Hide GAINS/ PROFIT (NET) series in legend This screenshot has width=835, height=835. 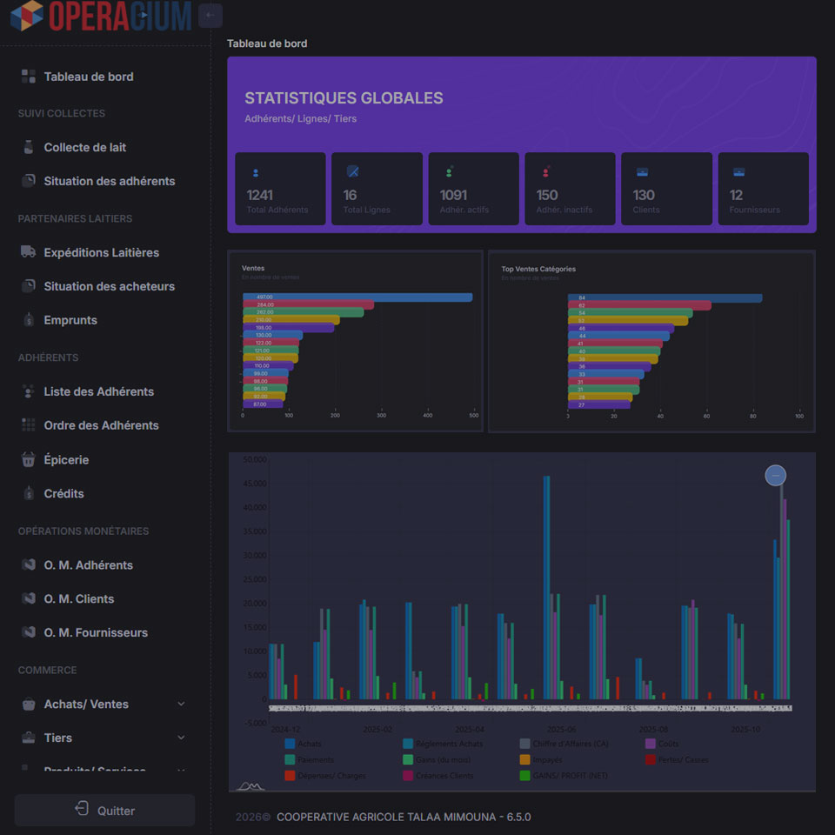pyautogui.click(x=525, y=775)
